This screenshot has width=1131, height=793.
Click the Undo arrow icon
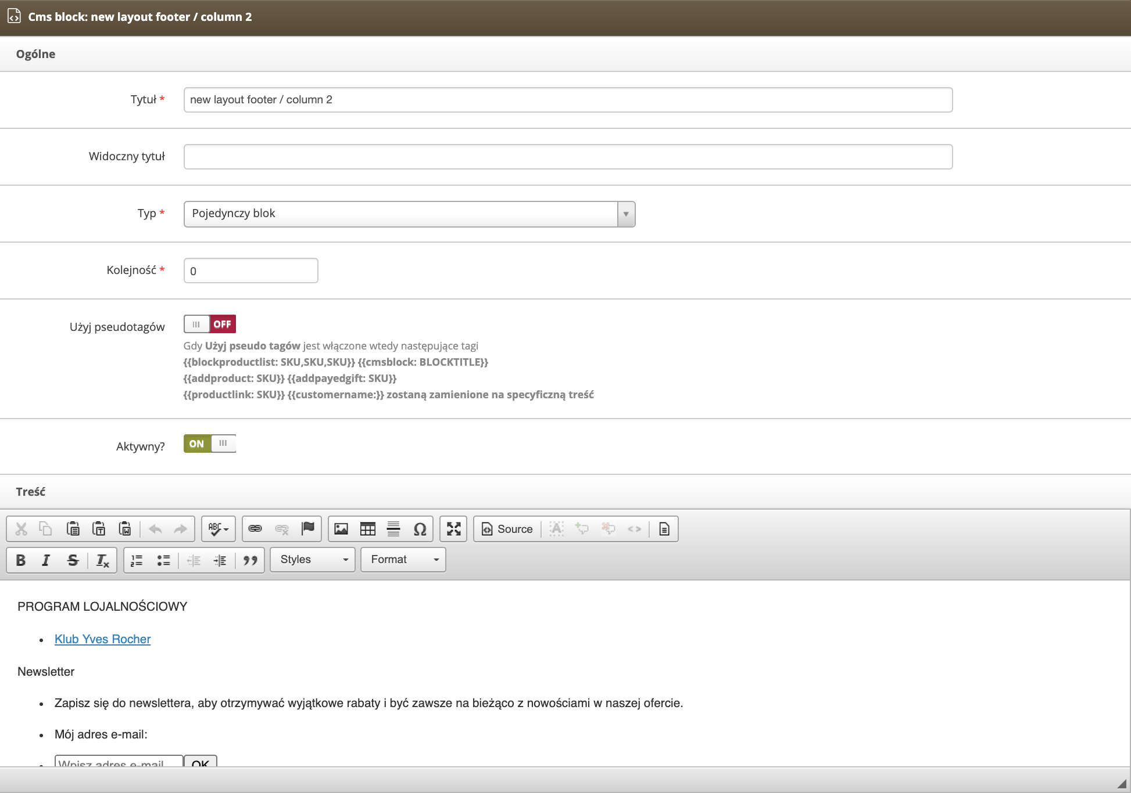coord(155,529)
